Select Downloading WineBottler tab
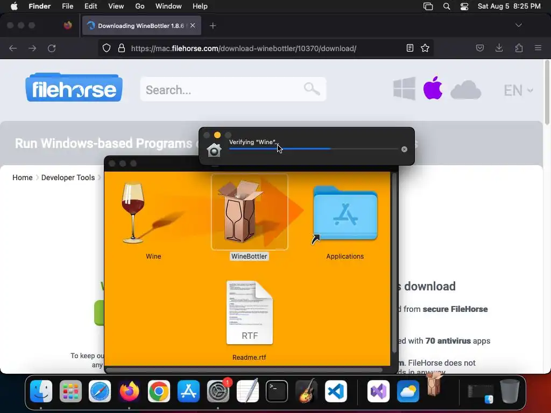The height and width of the screenshot is (413, 551). (142, 26)
